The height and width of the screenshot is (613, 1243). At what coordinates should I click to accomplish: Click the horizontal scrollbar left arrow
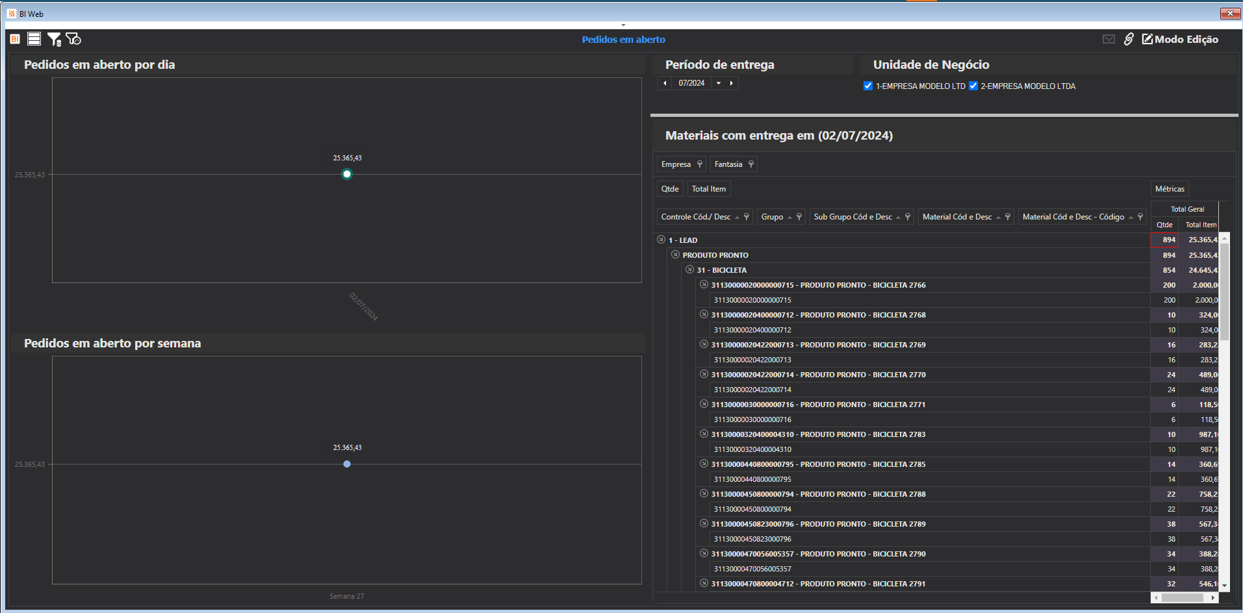pos(1156,597)
